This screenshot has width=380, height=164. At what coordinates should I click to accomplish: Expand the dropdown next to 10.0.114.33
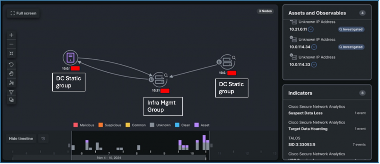[314, 64]
